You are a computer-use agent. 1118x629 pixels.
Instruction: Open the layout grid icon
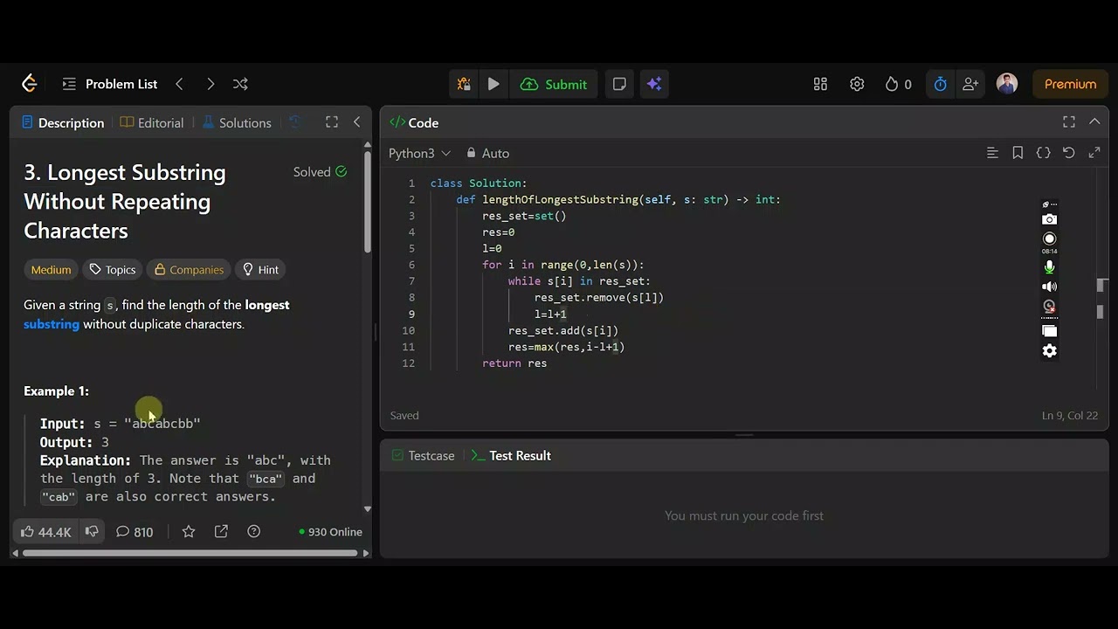tap(820, 84)
